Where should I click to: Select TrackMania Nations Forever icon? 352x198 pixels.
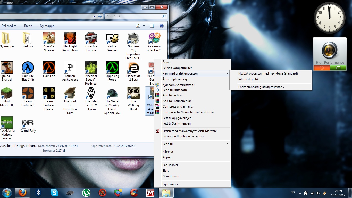click(6, 122)
